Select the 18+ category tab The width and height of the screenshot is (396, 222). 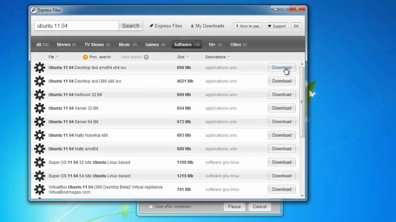(x=215, y=45)
